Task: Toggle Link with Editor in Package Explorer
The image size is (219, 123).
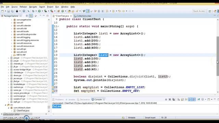Action: click(31, 16)
